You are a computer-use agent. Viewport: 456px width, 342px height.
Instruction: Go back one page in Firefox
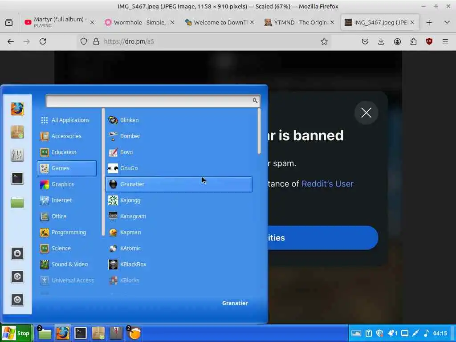coord(11,41)
